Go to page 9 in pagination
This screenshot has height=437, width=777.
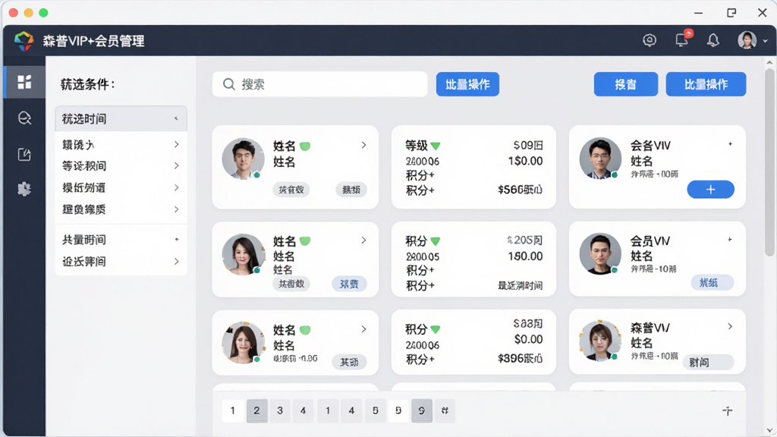pos(422,410)
